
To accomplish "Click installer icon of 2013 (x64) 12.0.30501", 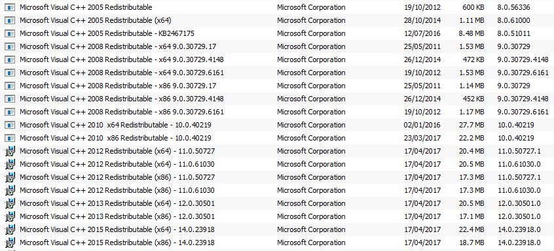I will [10, 203].
